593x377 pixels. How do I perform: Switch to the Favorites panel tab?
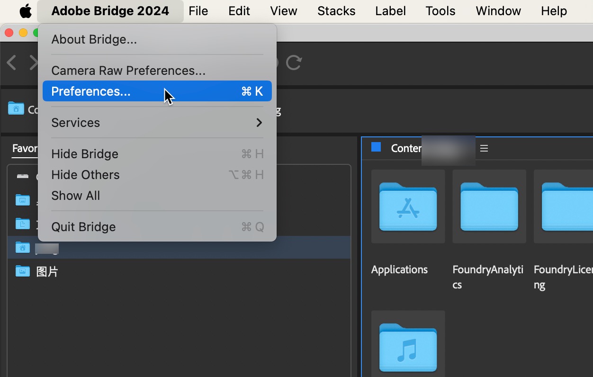(x=25, y=148)
